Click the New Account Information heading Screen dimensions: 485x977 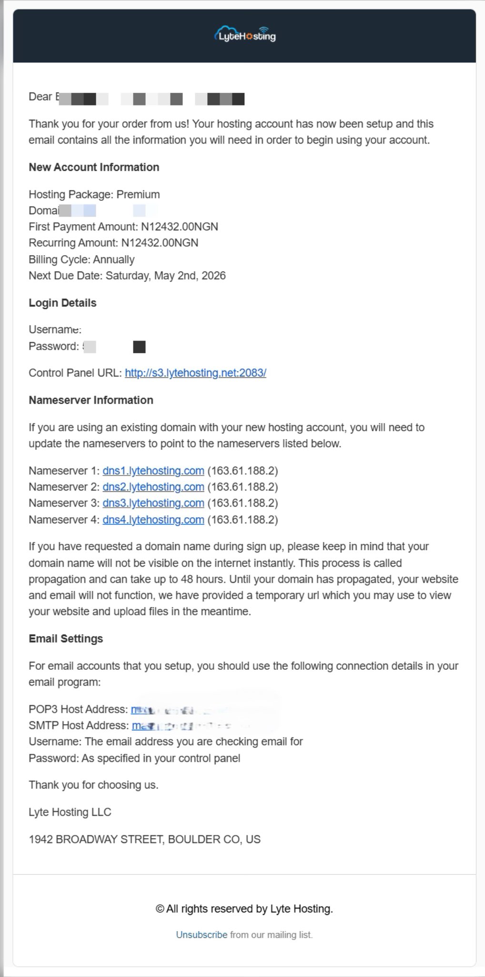(94, 167)
